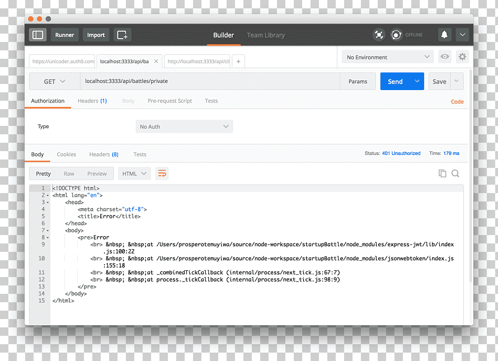Open the Pre-request Script tab
Screen dimensions: 498x361
(170, 101)
